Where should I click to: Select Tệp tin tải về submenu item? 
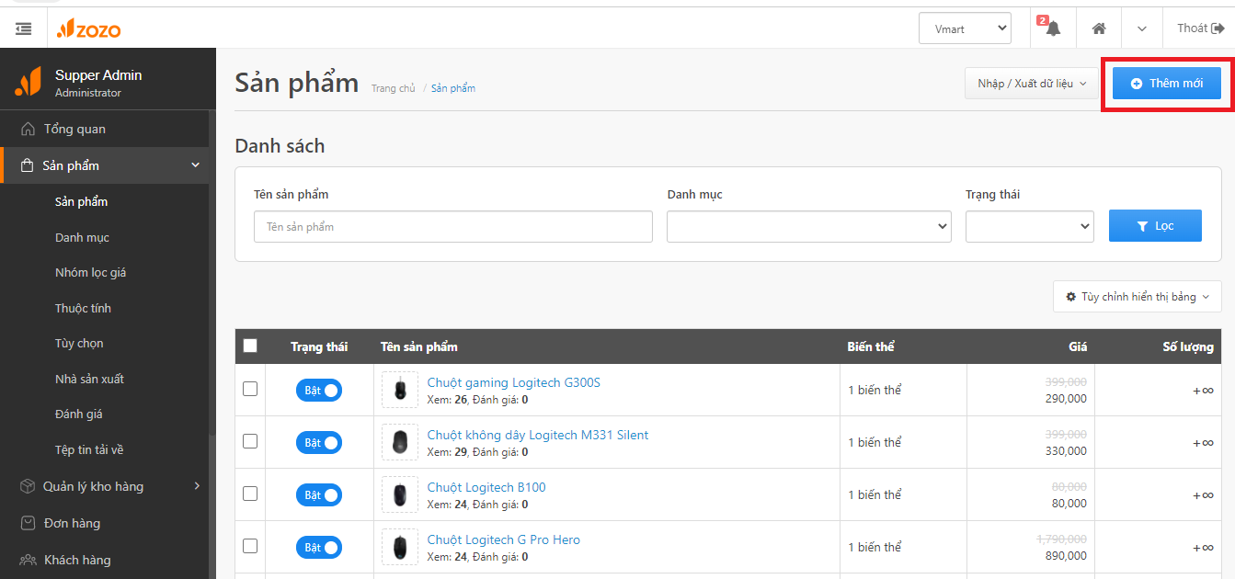89,449
